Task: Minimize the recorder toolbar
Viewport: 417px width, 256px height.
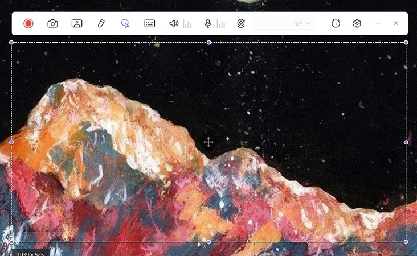Action: point(378,23)
